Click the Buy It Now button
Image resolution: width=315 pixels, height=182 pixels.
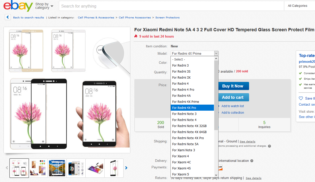[x=232, y=86]
